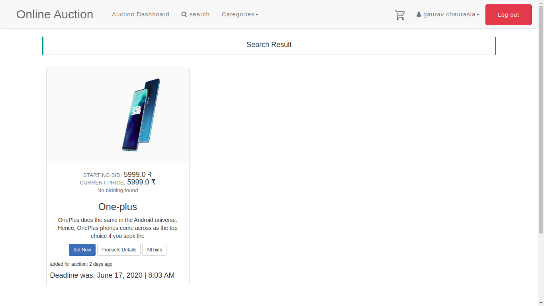The width and height of the screenshot is (544, 306).
Task: Click the page vertical scrollbar thumb
Action: [x=541, y=120]
